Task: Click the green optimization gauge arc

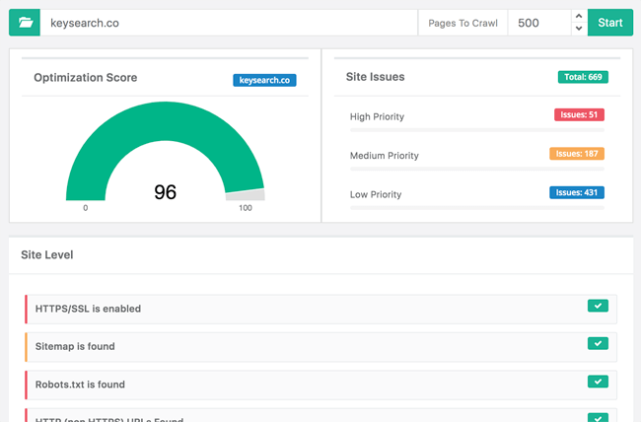Action: (165, 121)
